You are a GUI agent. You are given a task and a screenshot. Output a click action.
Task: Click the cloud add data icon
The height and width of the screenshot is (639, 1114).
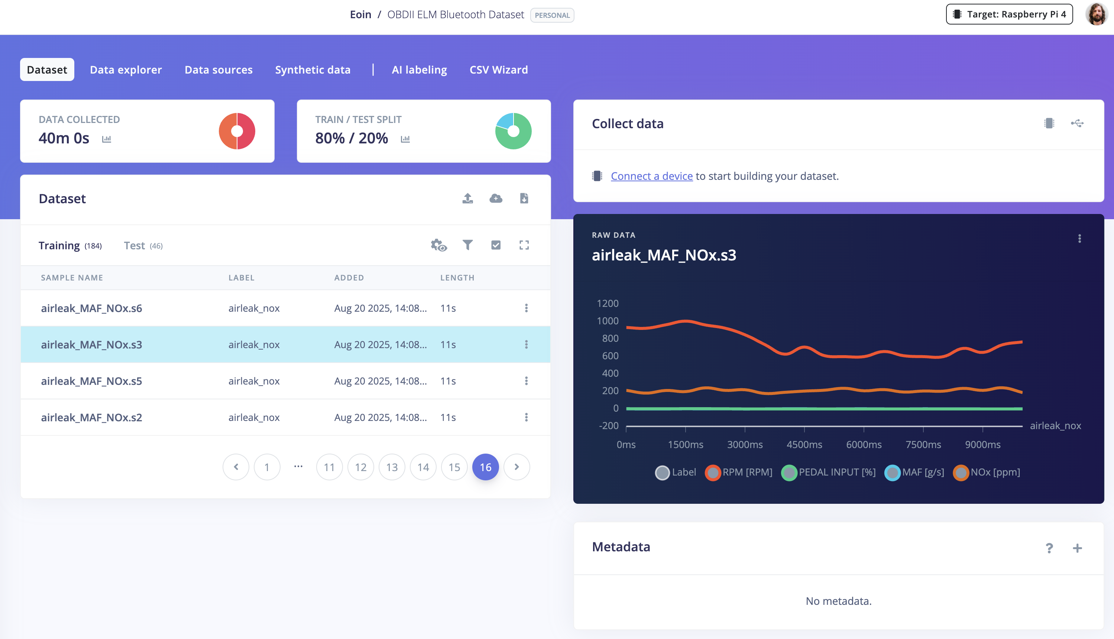coord(496,198)
